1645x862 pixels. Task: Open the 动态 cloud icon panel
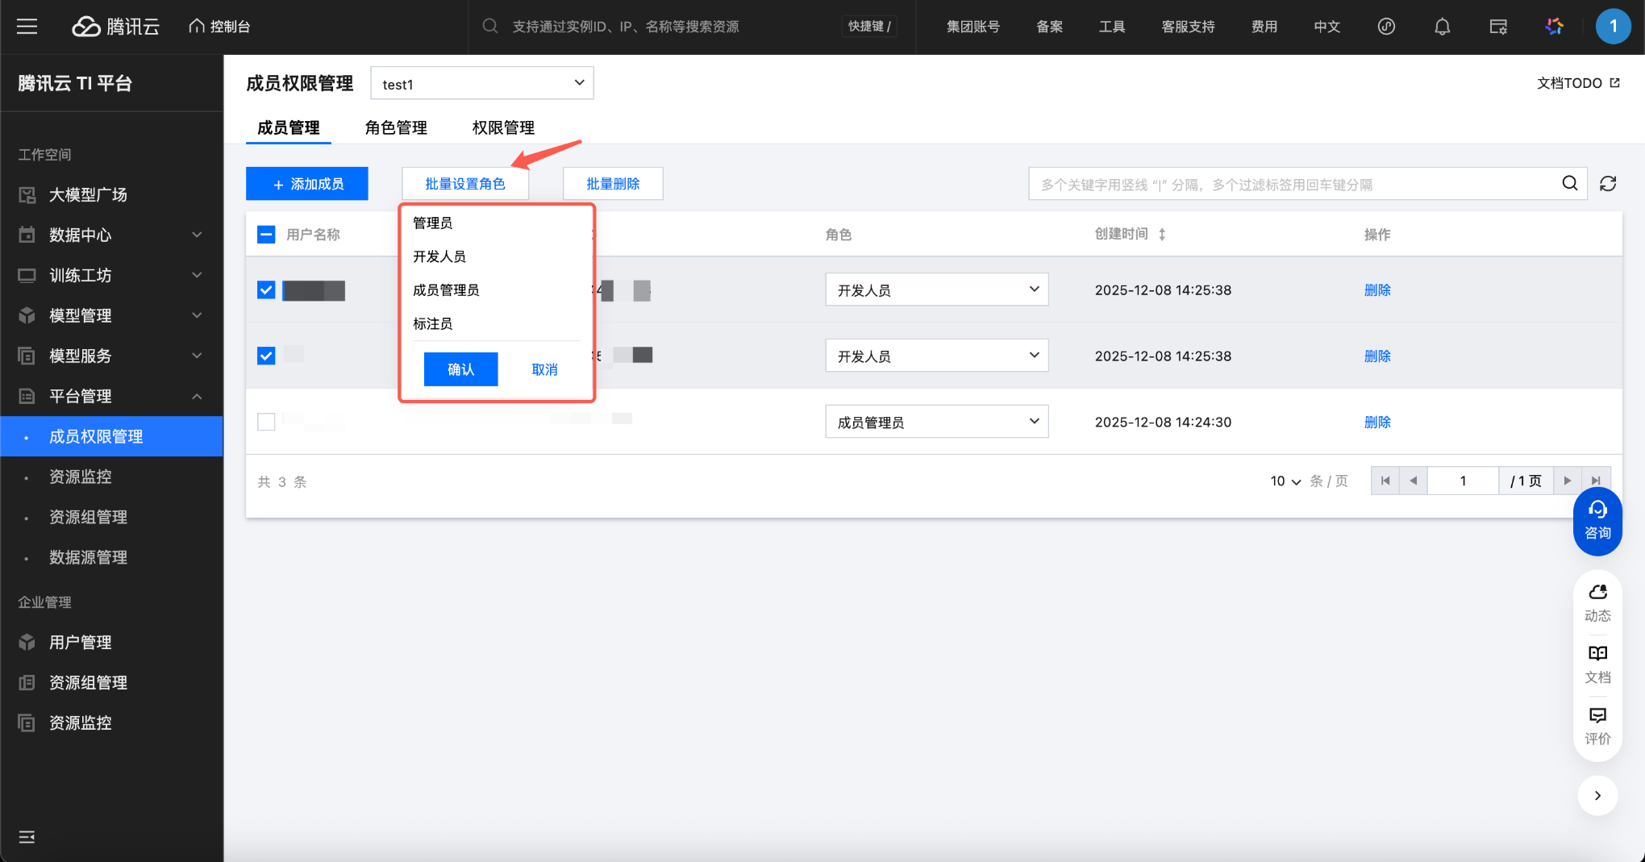1597,602
